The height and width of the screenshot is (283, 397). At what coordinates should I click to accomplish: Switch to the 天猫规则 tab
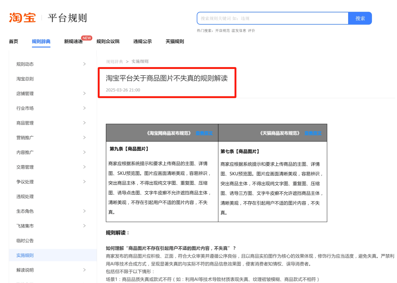pos(175,41)
